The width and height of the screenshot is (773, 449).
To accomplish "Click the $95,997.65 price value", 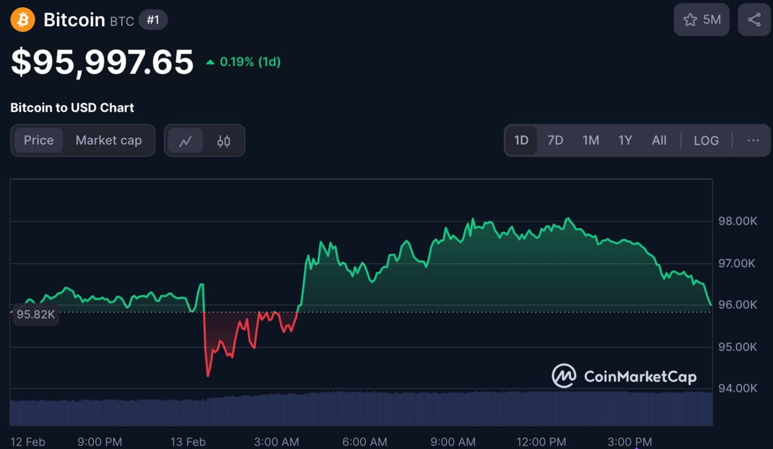I will [102, 62].
